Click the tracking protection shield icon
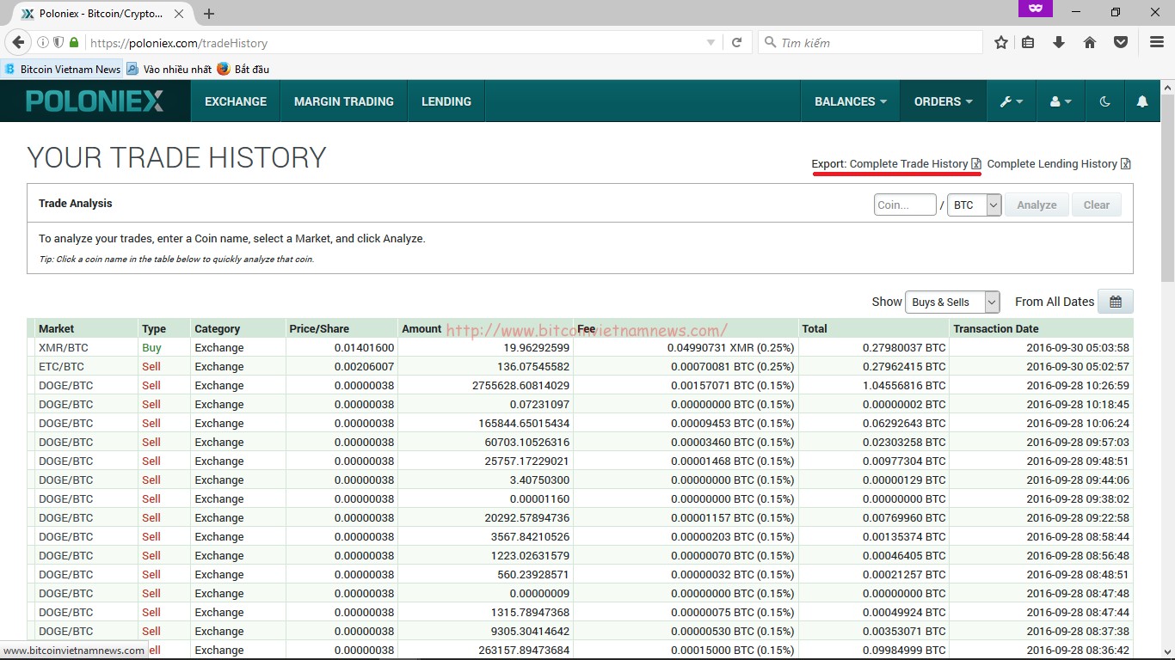Screen dimensions: 1175x660 [x=58, y=42]
